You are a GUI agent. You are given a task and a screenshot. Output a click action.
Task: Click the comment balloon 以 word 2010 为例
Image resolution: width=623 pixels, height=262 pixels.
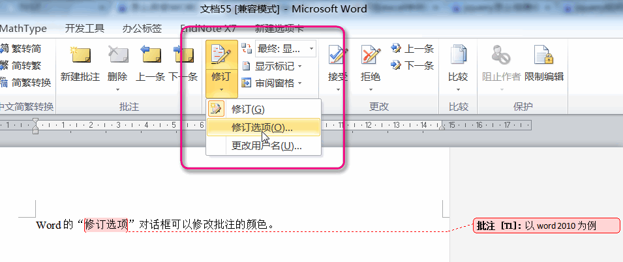pos(546,226)
